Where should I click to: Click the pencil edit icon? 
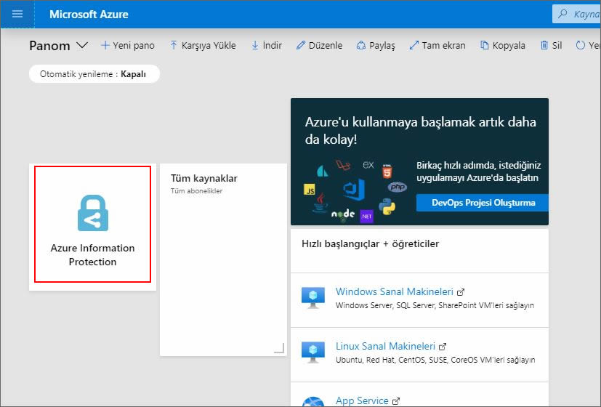click(x=301, y=45)
